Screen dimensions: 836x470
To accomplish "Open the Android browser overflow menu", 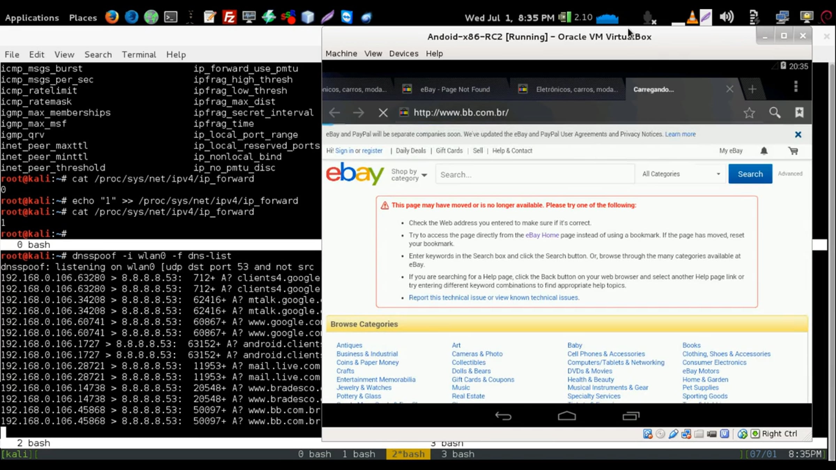I will pos(796,86).
